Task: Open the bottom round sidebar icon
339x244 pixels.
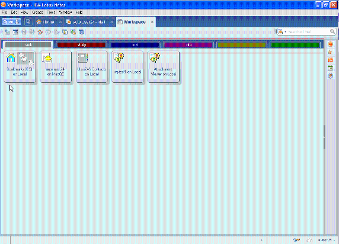Action: click(x=330, y=76)
